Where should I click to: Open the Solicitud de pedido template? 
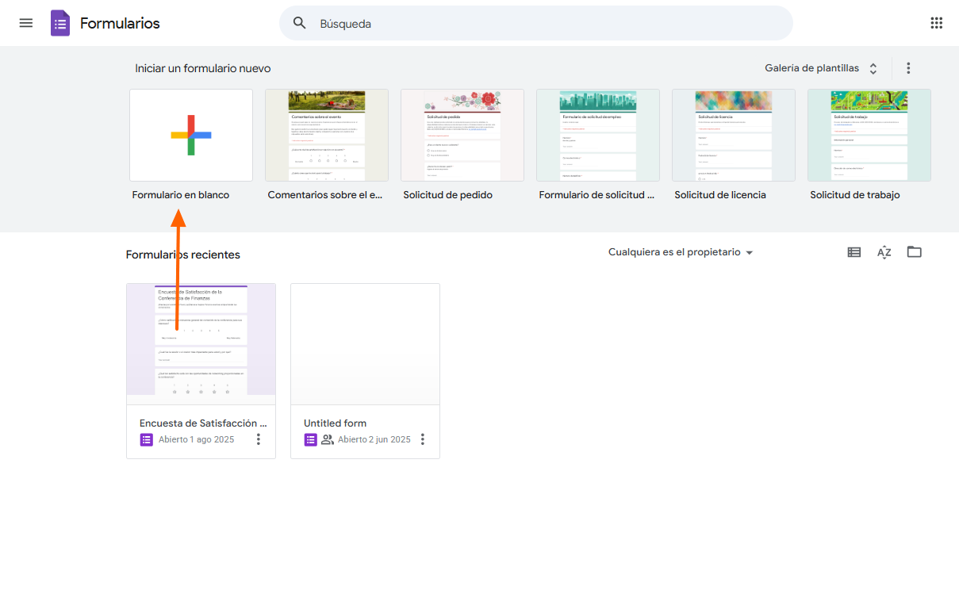[x=462, y=135]
